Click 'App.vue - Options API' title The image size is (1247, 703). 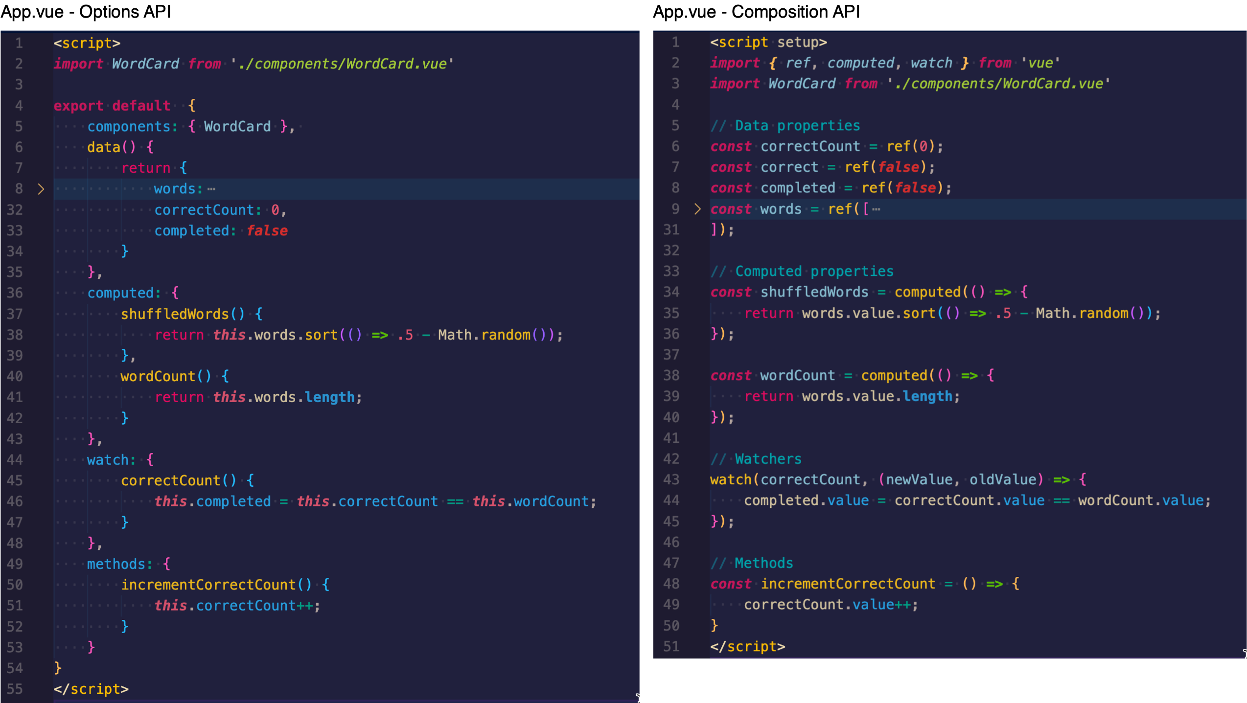tap(86, 12)
